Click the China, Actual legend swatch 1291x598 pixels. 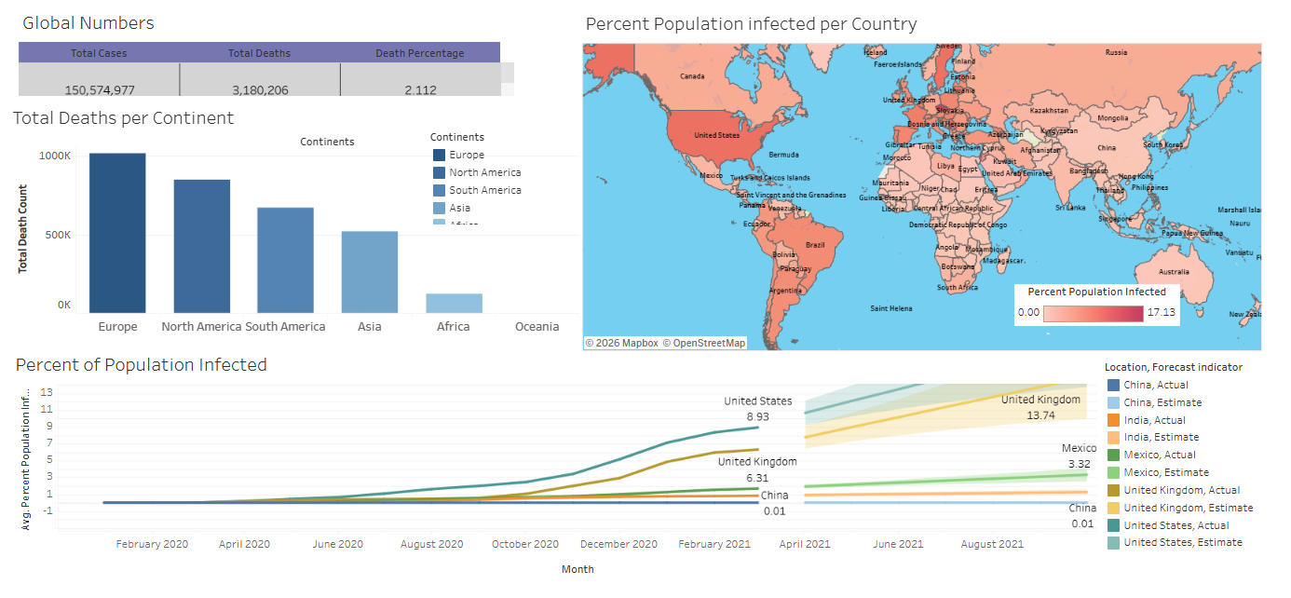tap(1113, 385)
